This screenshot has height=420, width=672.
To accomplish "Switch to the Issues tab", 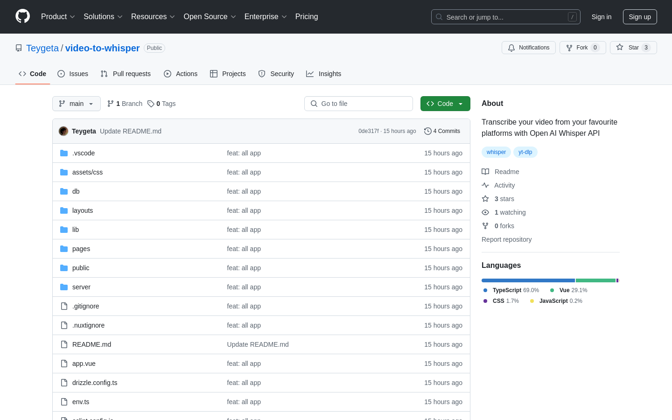I will point(73,74).
